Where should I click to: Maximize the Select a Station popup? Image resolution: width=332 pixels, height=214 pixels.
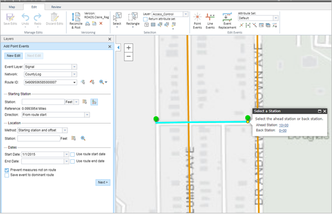tap(319, 111)
